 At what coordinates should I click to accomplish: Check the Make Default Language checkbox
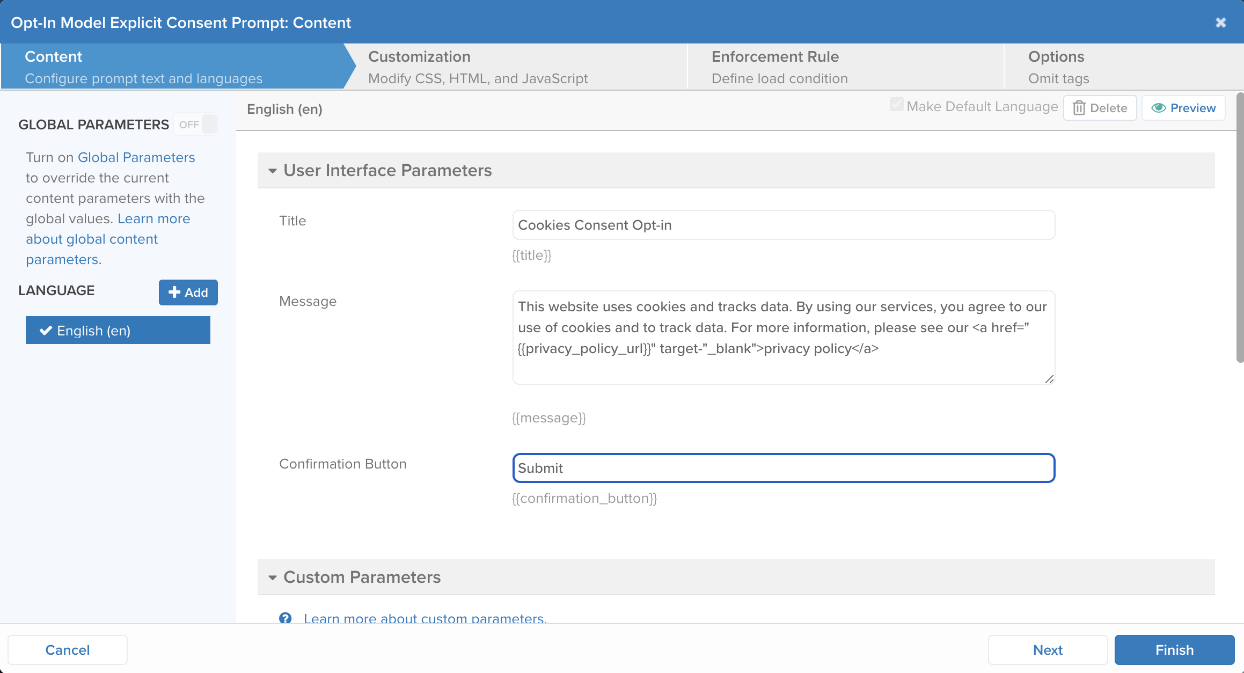tap(896, 105)
